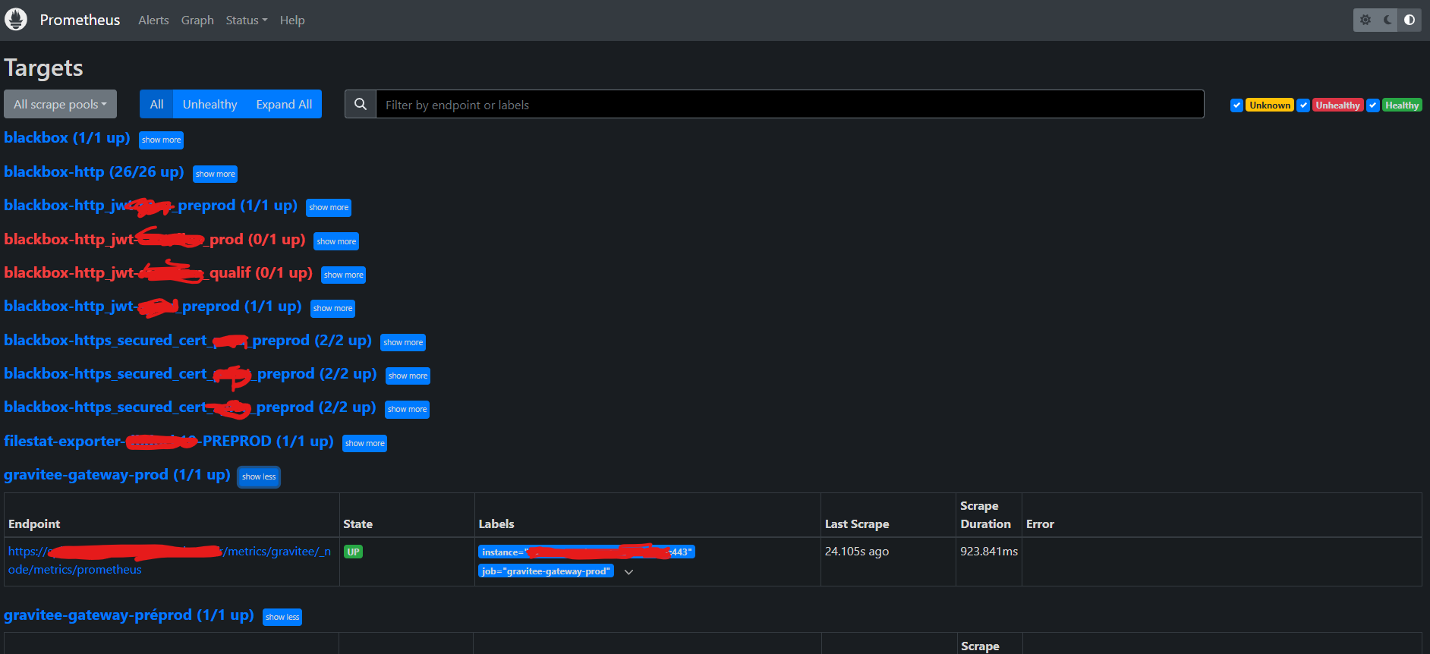Screen dimensions: 1430x654
Task: Focus the endpoint or labels filter field
Action: 790,104
